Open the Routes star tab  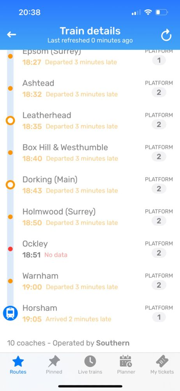18,365
